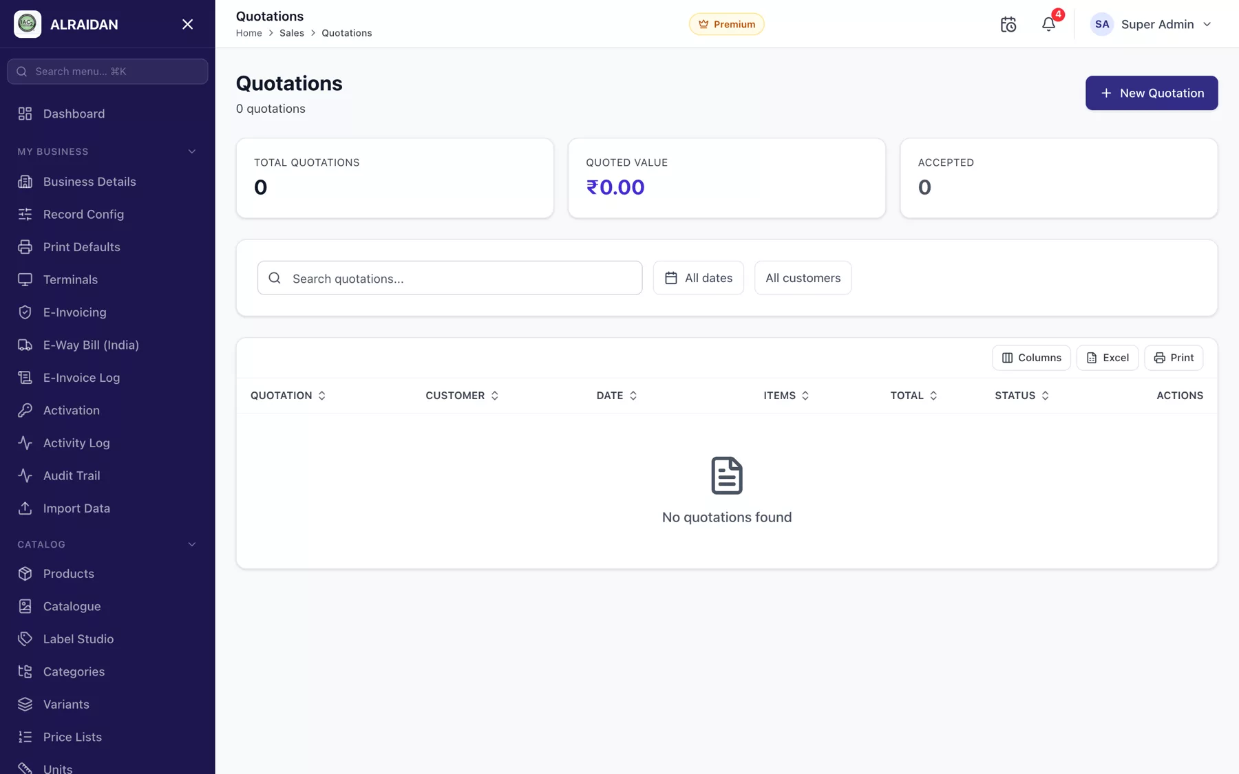
Task: Sort by ITEMS column
Action: (786, 396)
